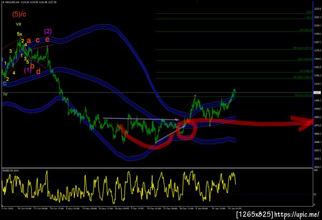The height and width of the screenshot is (220, 322).
Task: Select the yellow 5x wave label
Action: (x=19, y=34)
